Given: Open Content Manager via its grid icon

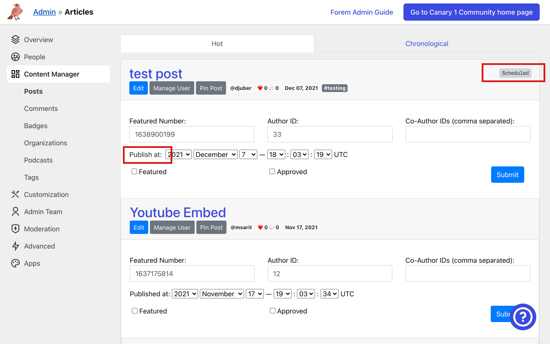Looking at the screenshot, I should pos(16,74).
